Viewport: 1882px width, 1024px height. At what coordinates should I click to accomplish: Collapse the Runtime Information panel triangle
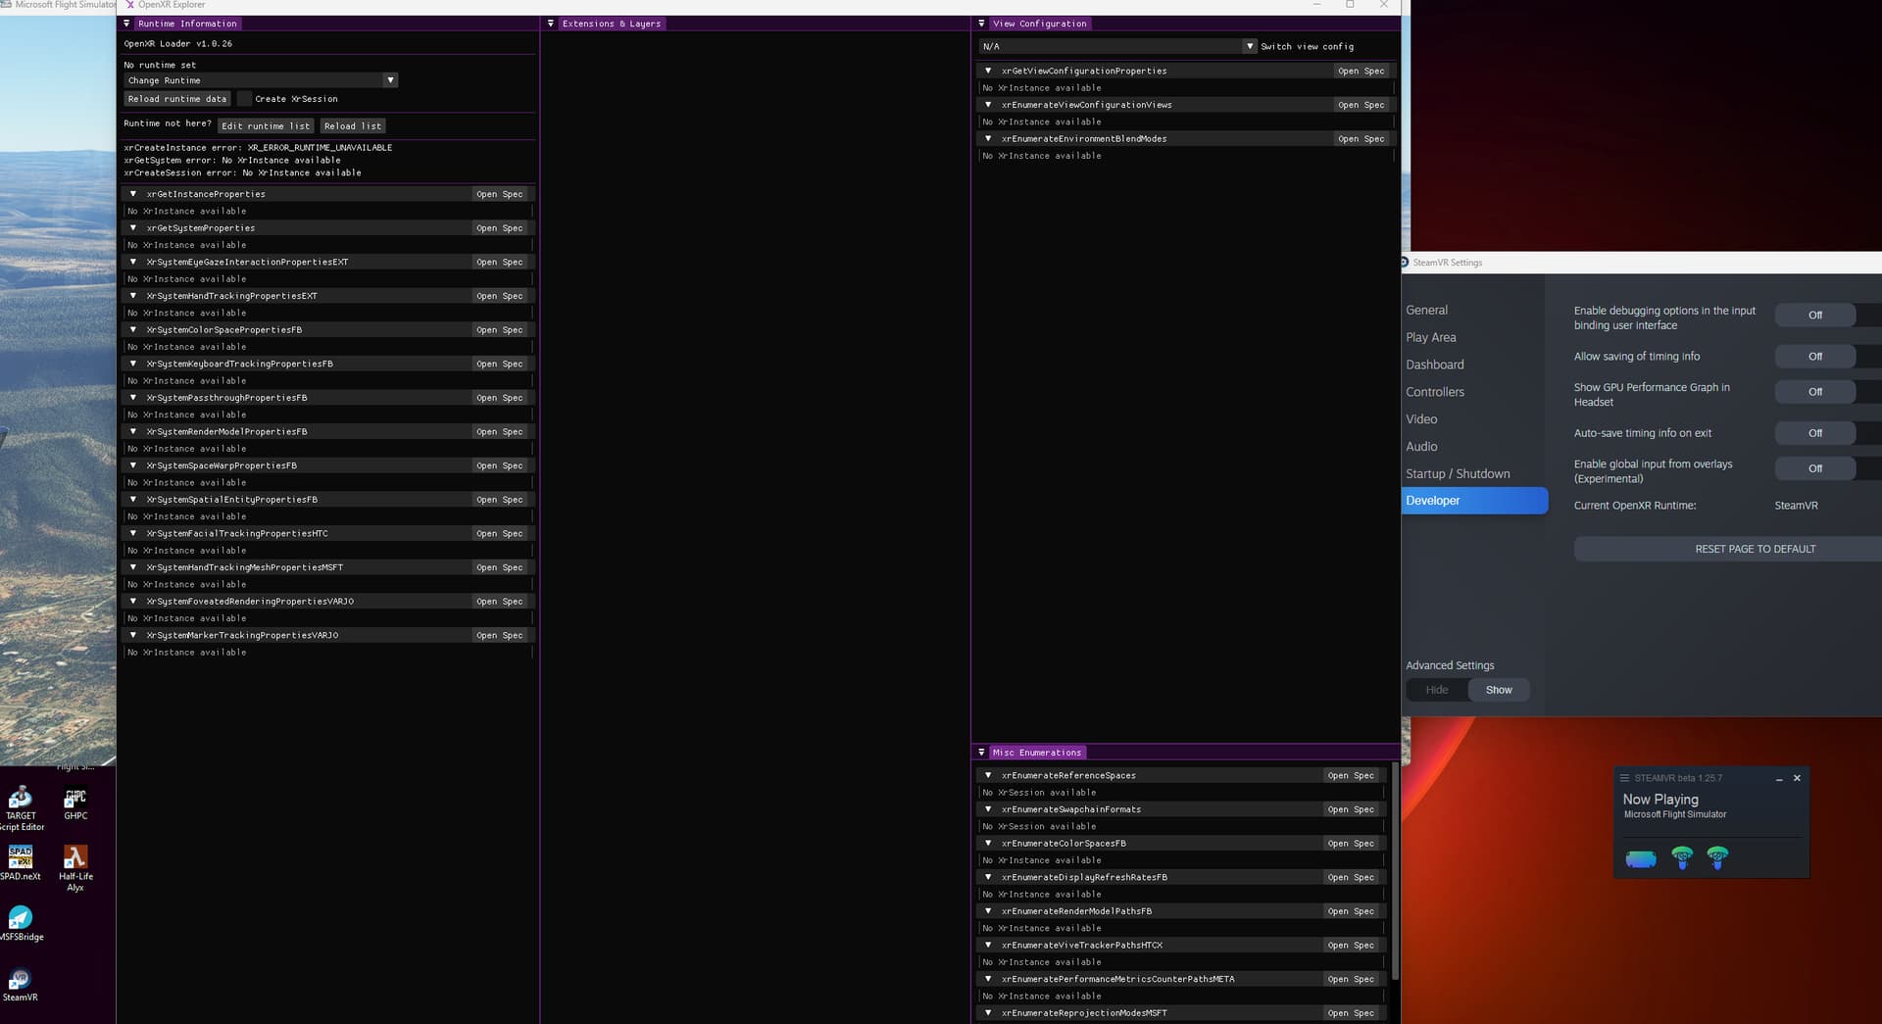coord(126,24)
